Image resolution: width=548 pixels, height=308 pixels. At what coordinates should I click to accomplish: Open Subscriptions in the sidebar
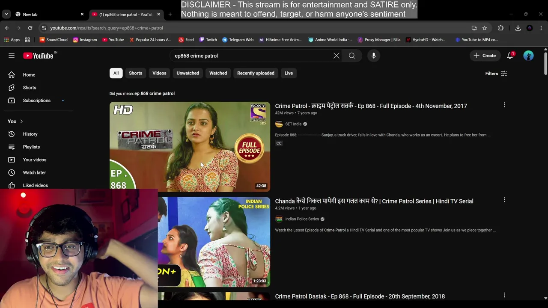coord(37,101)
